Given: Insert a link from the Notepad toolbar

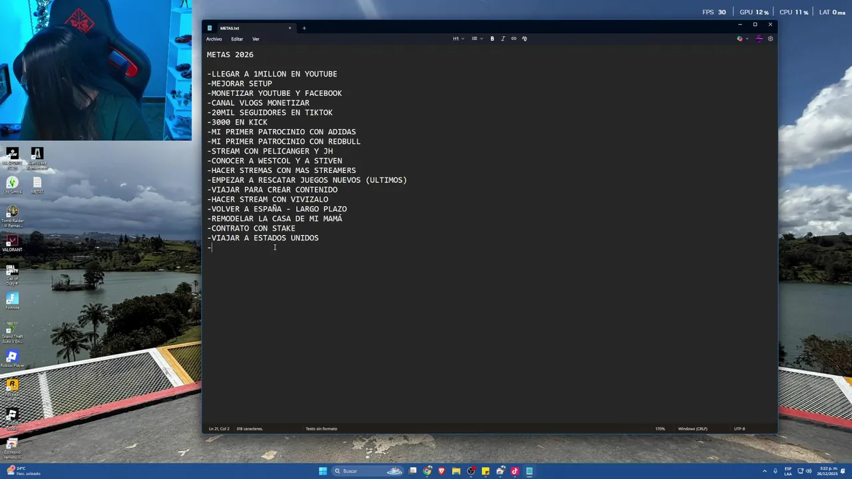Looking at the screenshot, I should (514, 39).
